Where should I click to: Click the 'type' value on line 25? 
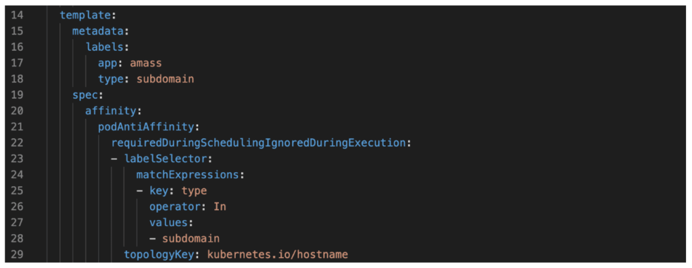point(194,190)
